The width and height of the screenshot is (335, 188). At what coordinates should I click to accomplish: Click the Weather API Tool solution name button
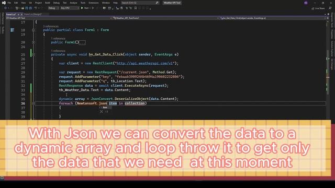coord(172,3)
